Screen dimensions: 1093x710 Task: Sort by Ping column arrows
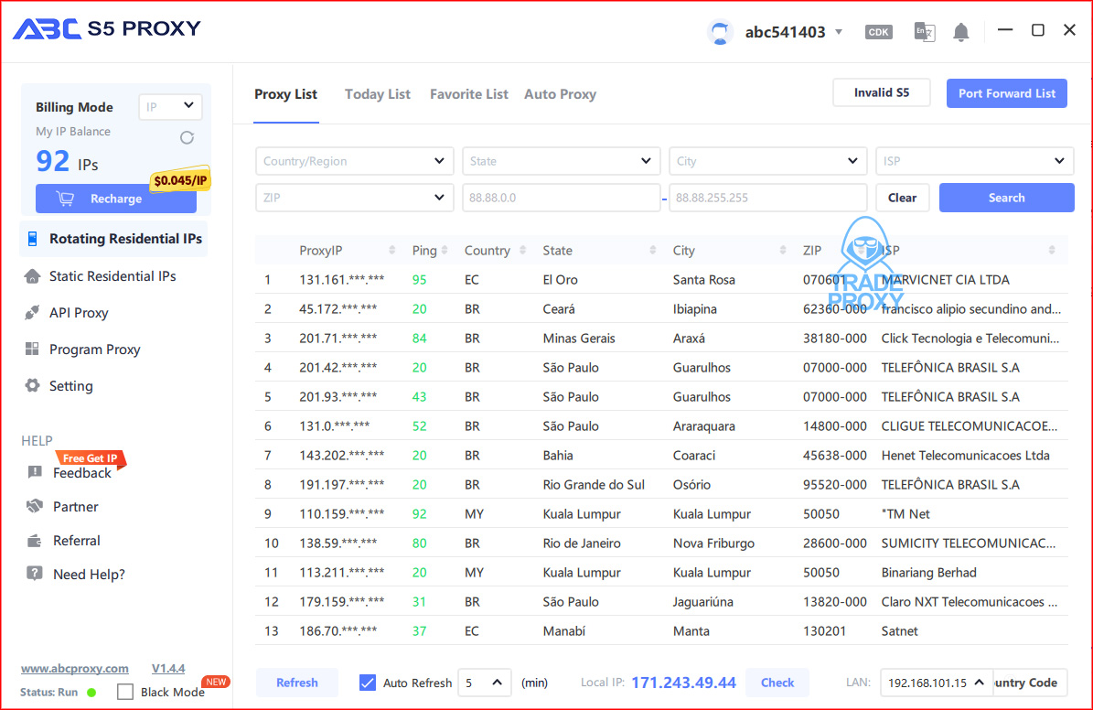pyautogui.click(x=445, y=251)
